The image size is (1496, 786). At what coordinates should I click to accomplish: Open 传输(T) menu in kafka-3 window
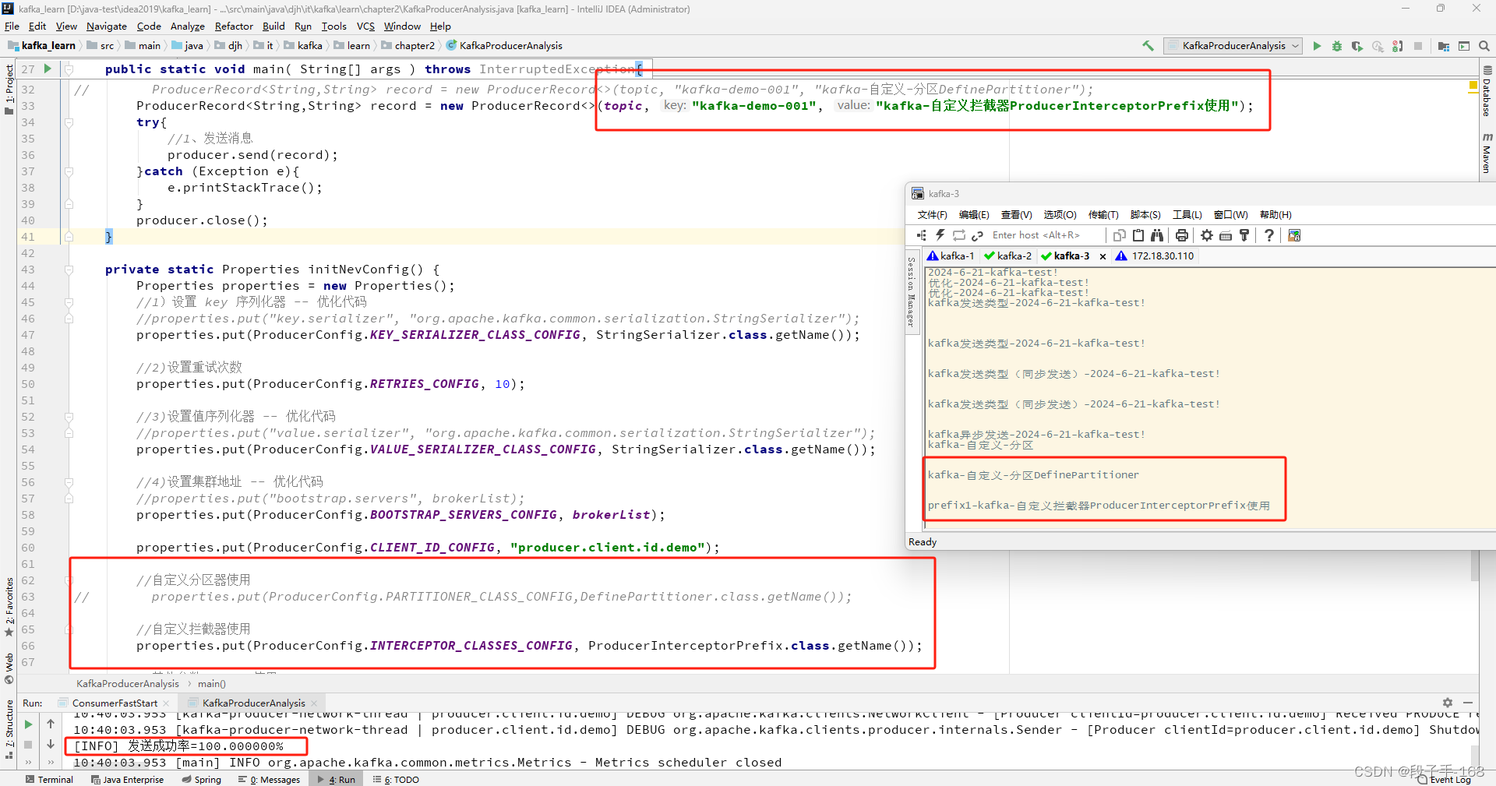pyautogui.click(x=1103, y=215)
